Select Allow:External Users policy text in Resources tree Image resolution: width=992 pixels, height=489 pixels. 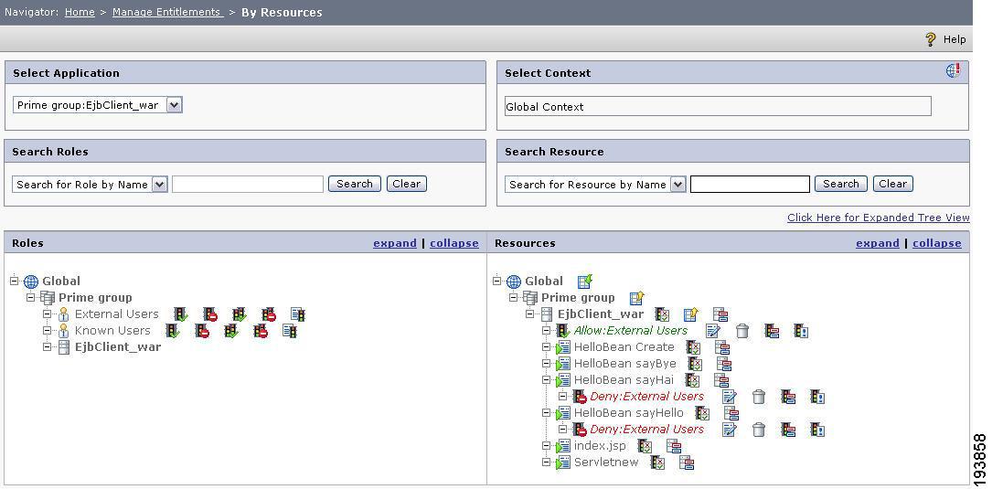coord(630,331)
